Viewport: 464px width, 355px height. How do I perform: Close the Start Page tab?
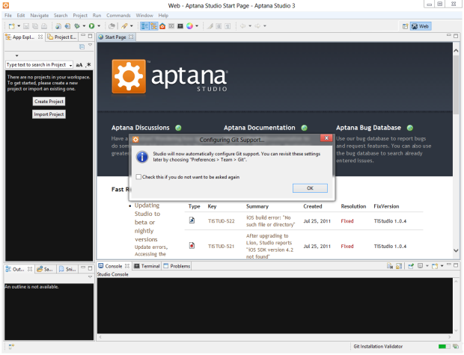(x=131, y=37)
